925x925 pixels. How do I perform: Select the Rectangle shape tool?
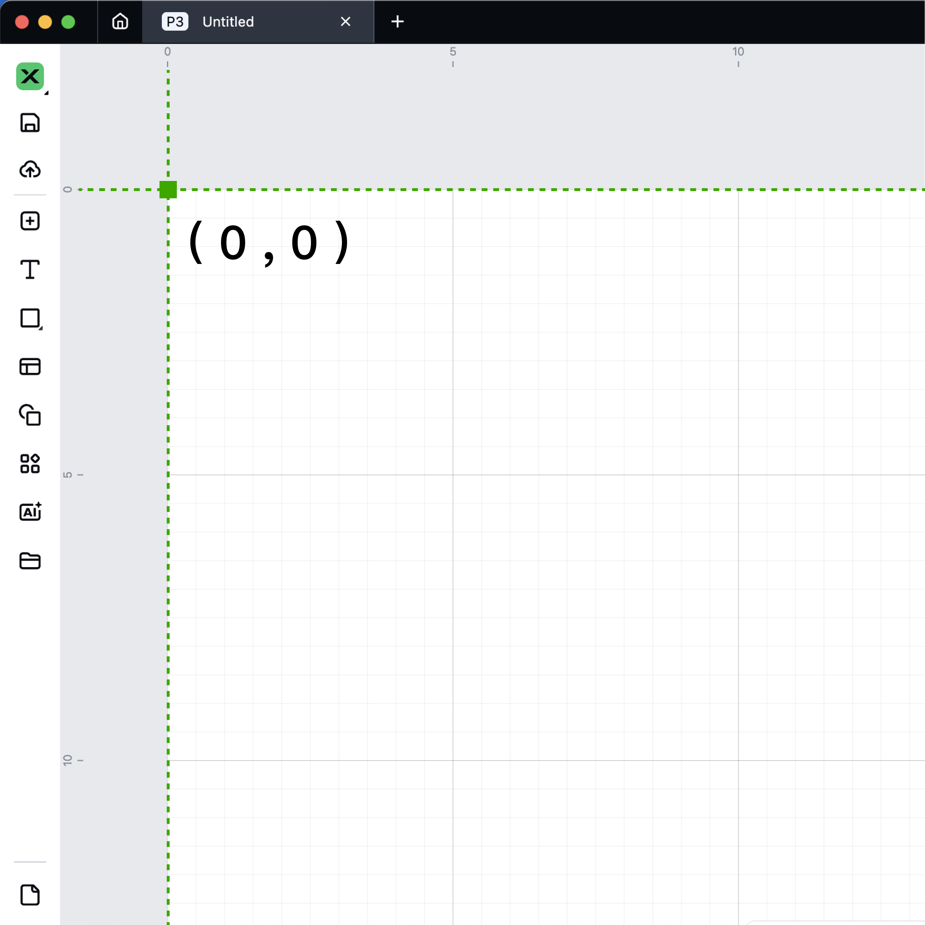[30, 318]
